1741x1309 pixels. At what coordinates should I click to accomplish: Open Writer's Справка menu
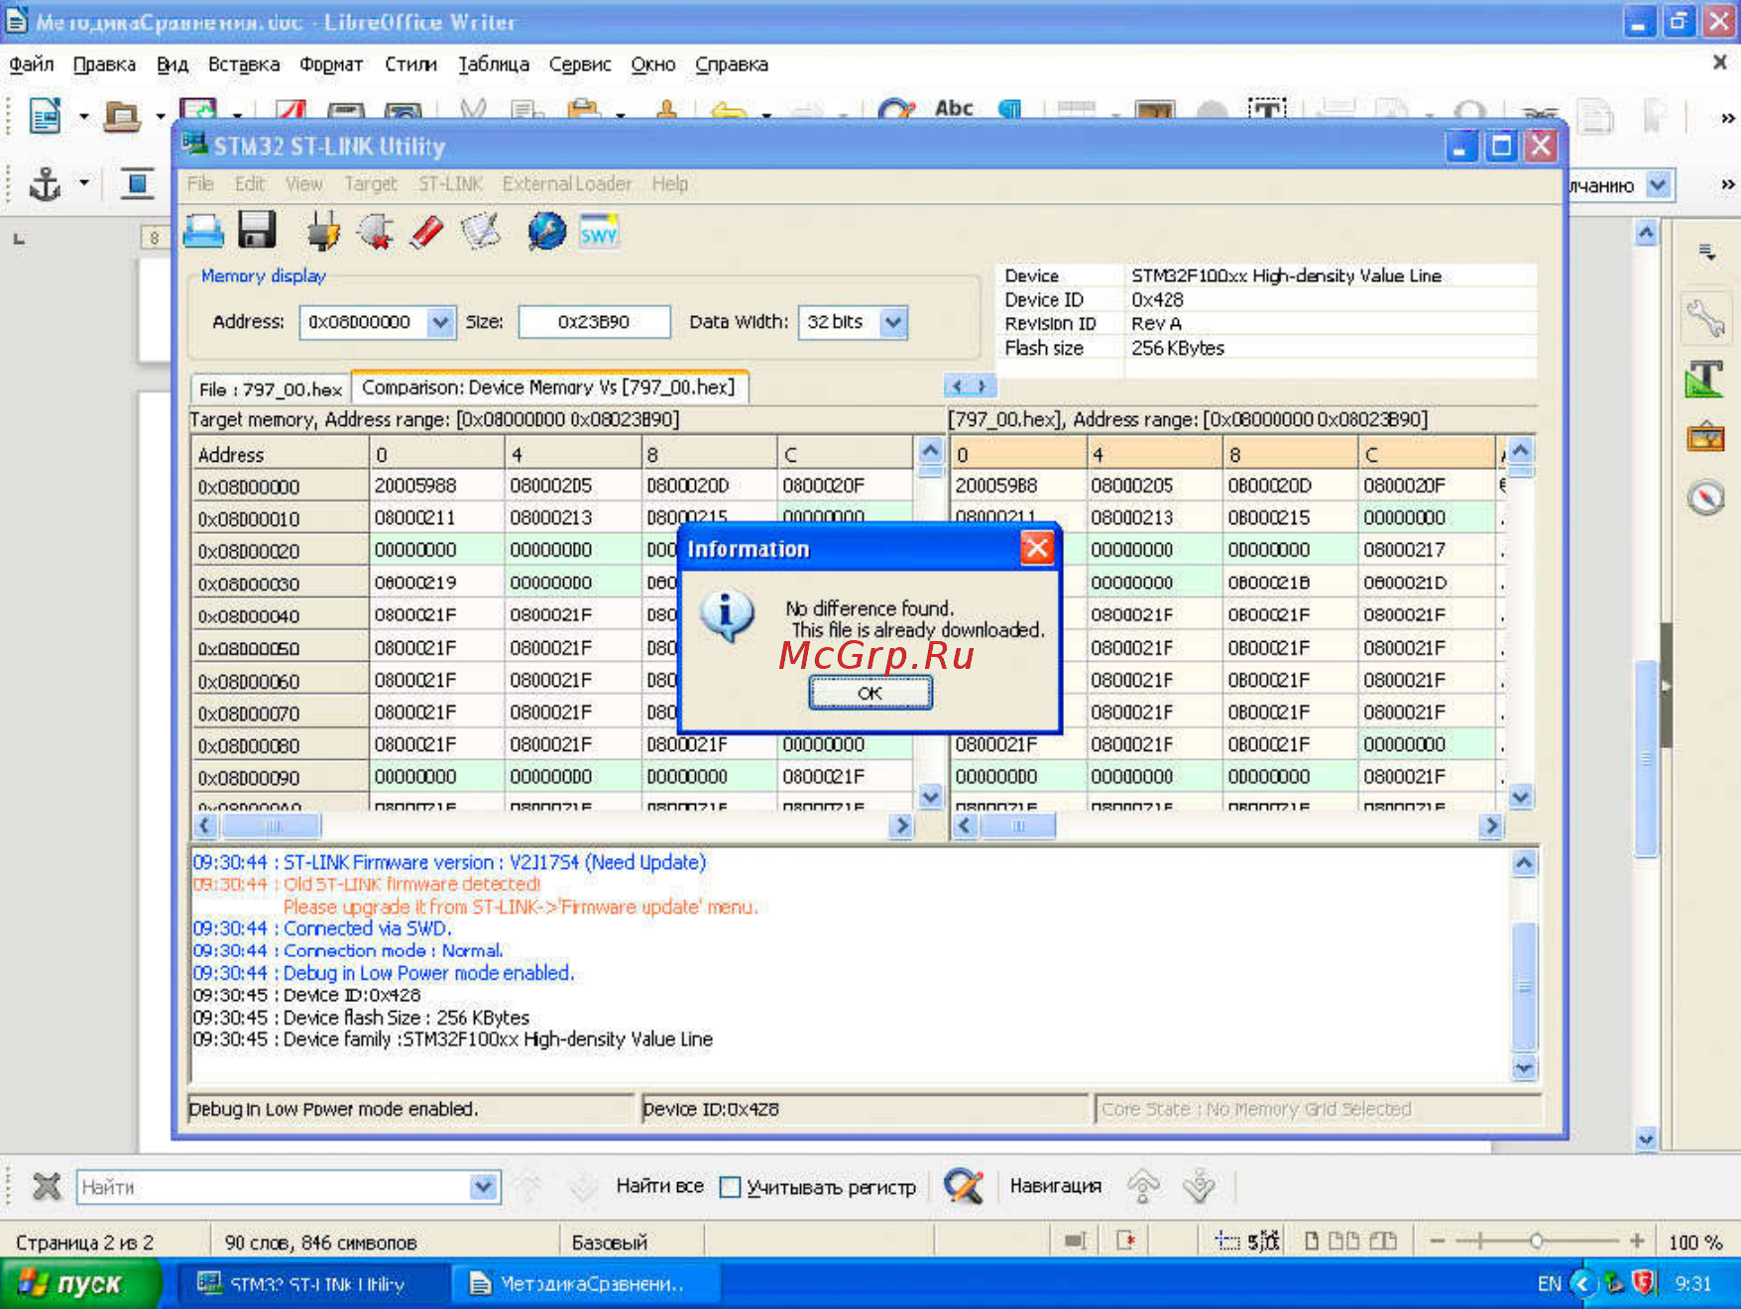tap(732, 64)
